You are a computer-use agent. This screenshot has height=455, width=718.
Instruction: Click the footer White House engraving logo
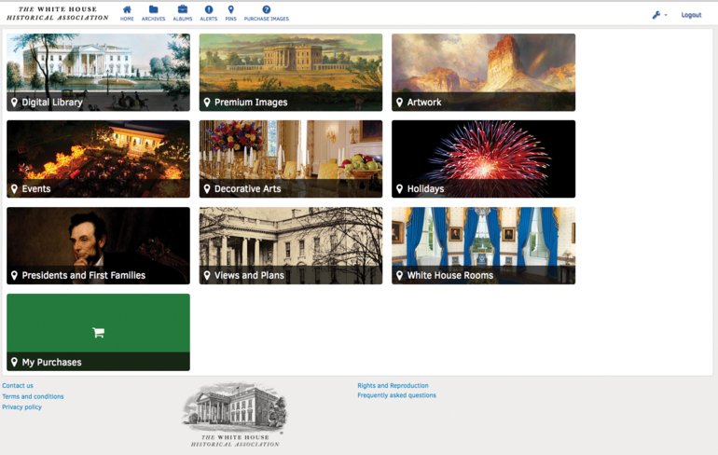[x=235, y=414]
